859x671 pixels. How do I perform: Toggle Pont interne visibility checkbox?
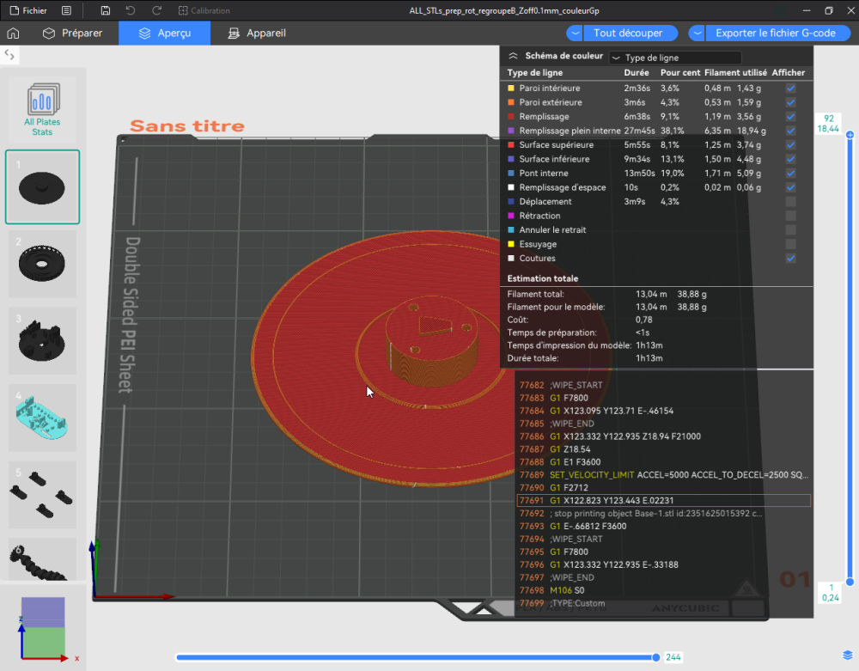click(790, 173)
